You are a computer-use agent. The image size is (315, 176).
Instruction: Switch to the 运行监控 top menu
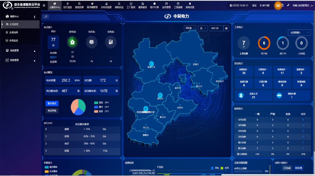coord(67,6)
